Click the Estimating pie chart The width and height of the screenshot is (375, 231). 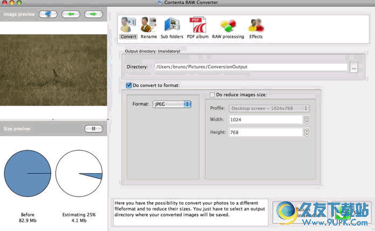79,173
